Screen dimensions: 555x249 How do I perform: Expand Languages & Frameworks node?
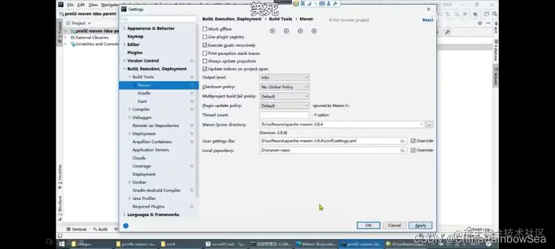click(x=124, y=215)
